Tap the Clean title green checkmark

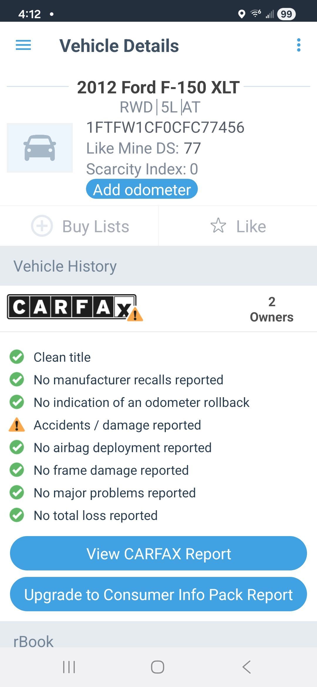(x=17, y=357)
